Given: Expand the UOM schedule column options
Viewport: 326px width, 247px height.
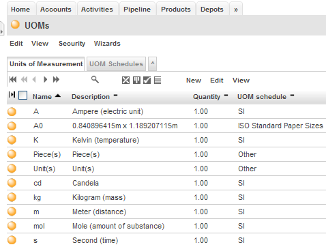Looking at the screenshot, I should coord(292,96).
